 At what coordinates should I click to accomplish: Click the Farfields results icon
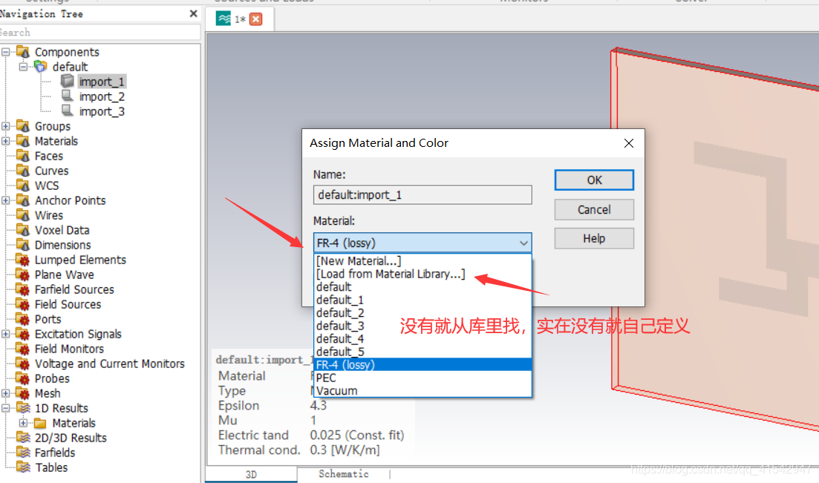23,453
